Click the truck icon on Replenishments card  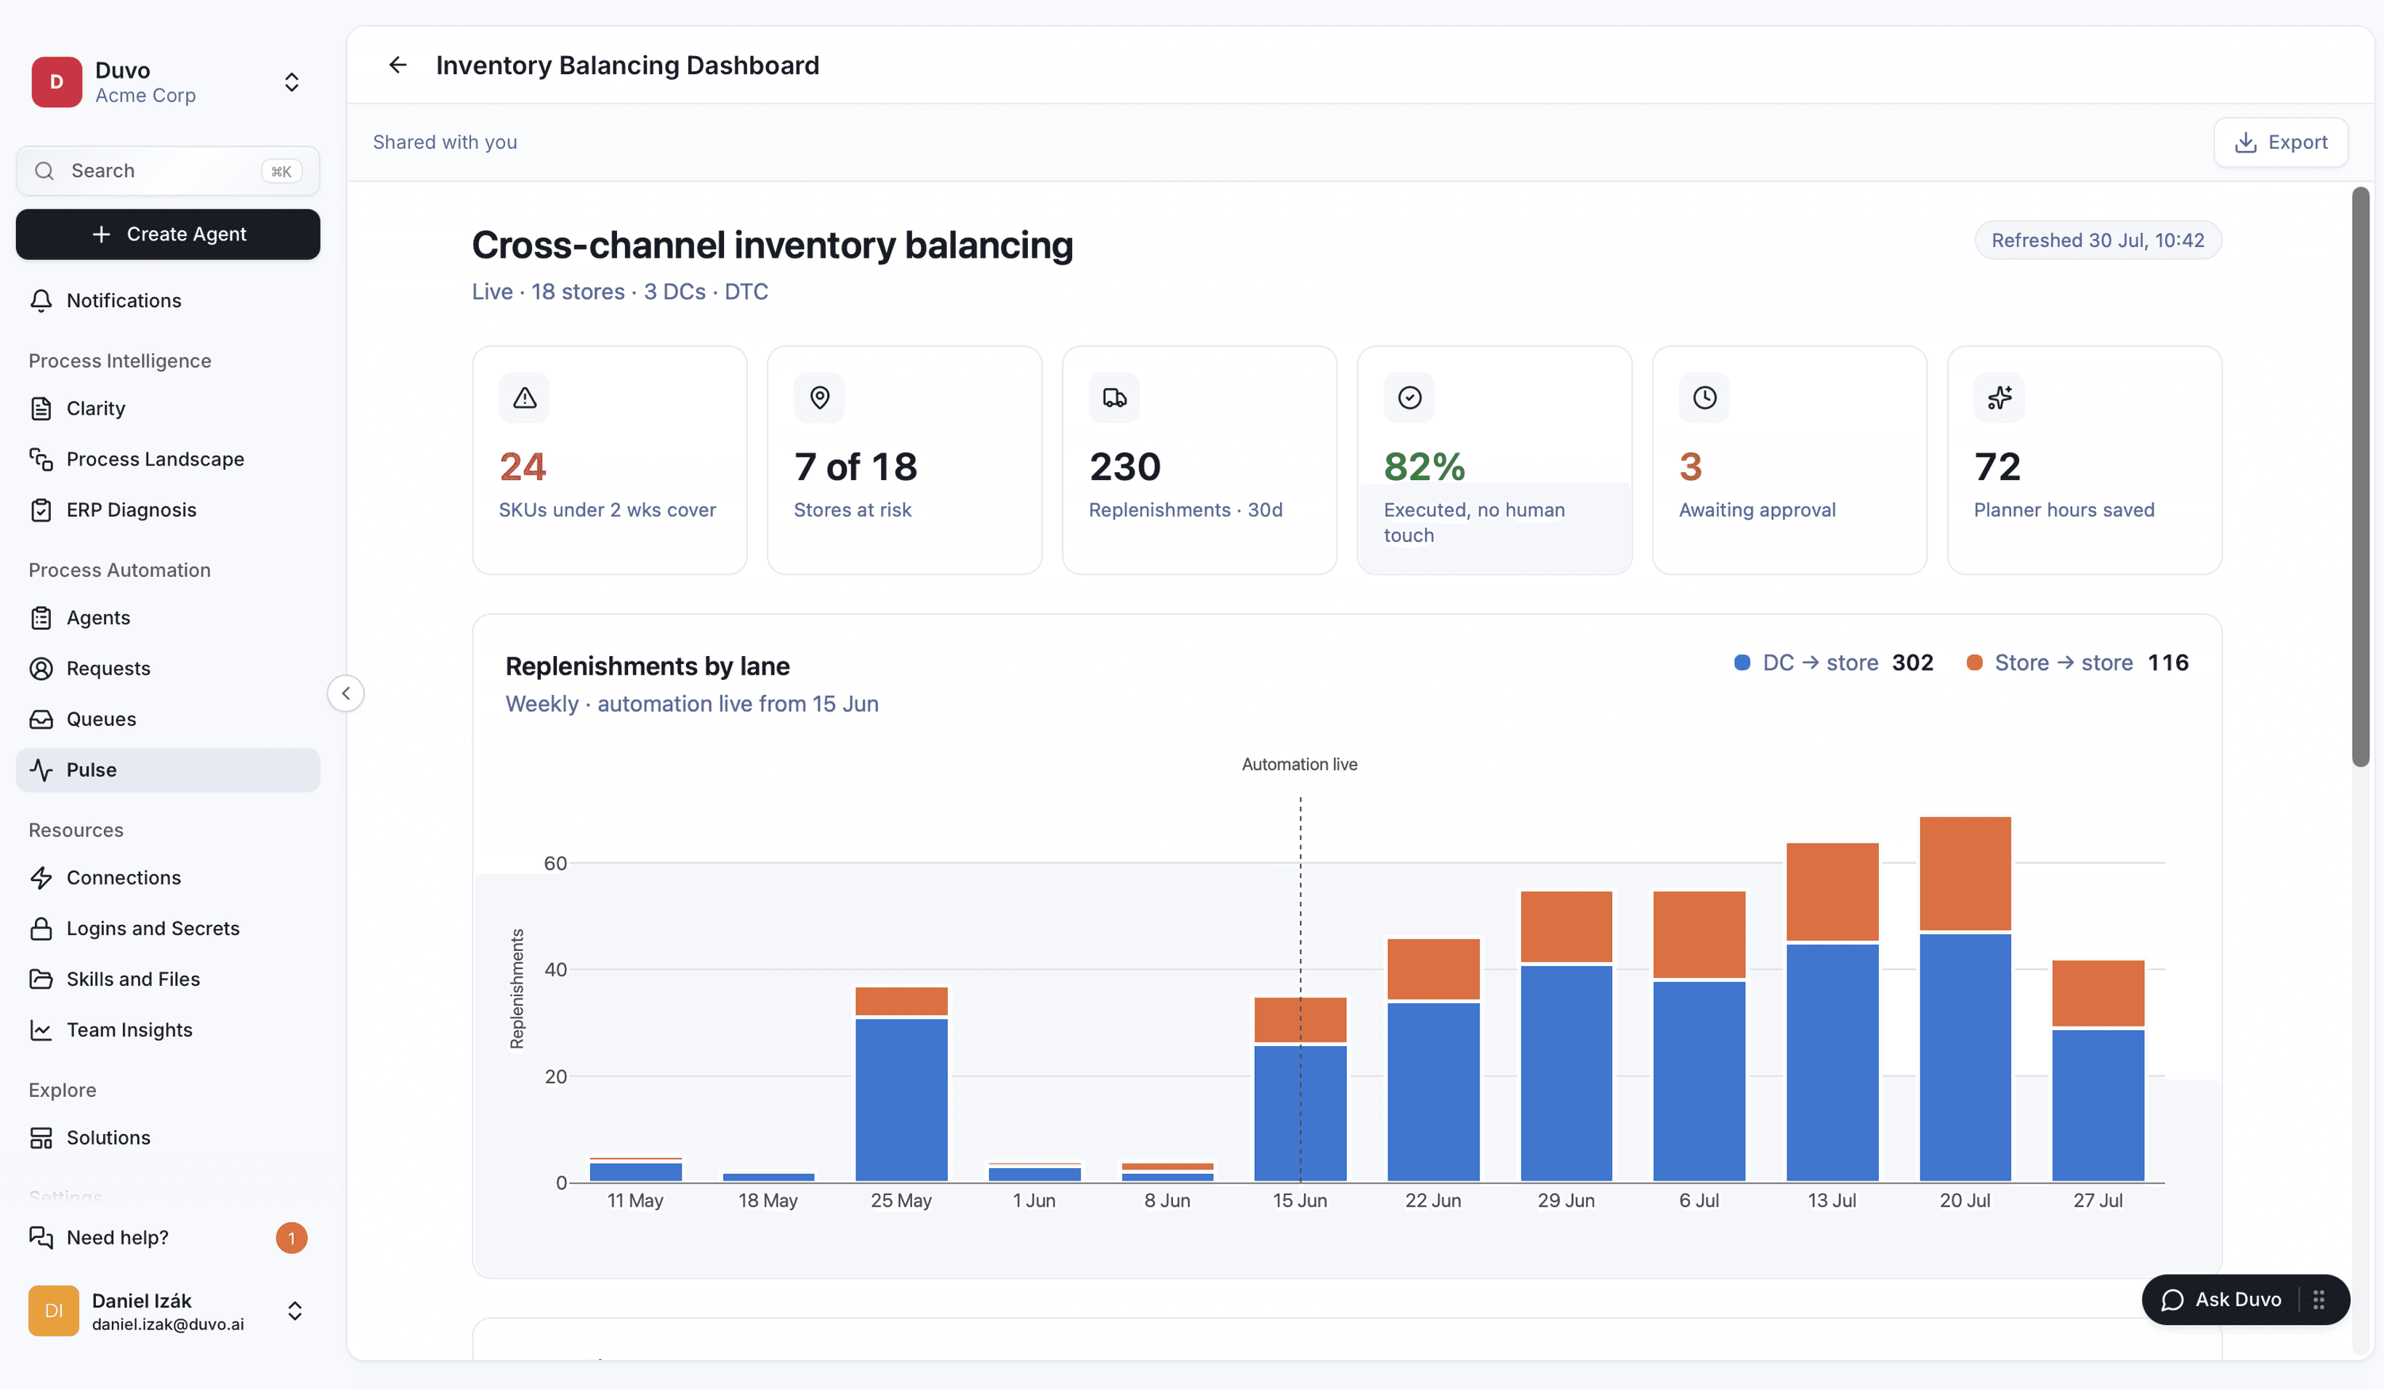point(1114,398)
